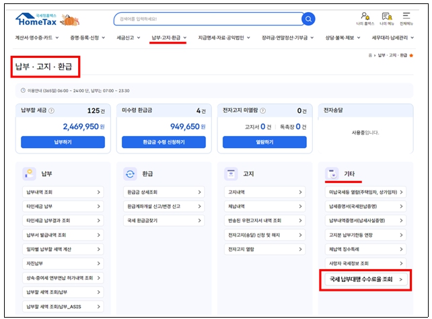Expand 계산서·영수증·카드 menu
This screenshot has width=432, height=319.
(x=36, y=38)
